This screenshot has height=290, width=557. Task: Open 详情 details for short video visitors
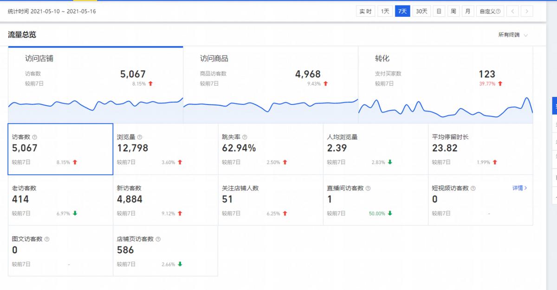point(520,188)
